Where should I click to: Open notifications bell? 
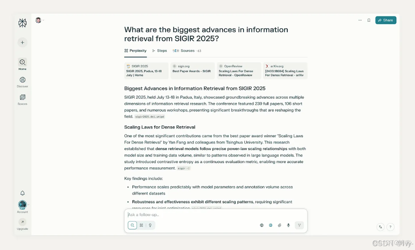coord(23,193)
